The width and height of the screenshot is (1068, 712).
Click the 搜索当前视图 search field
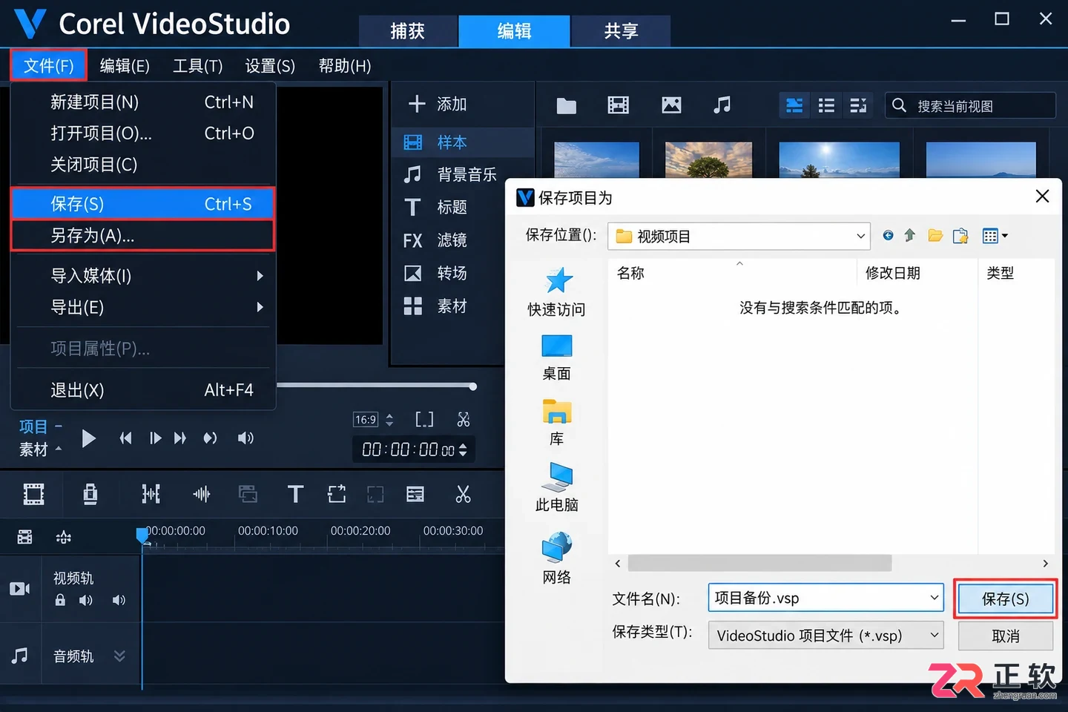pyautogui.click(x=970, y=105)
